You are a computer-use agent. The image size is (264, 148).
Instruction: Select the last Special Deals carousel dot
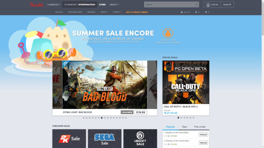[194, 118]
